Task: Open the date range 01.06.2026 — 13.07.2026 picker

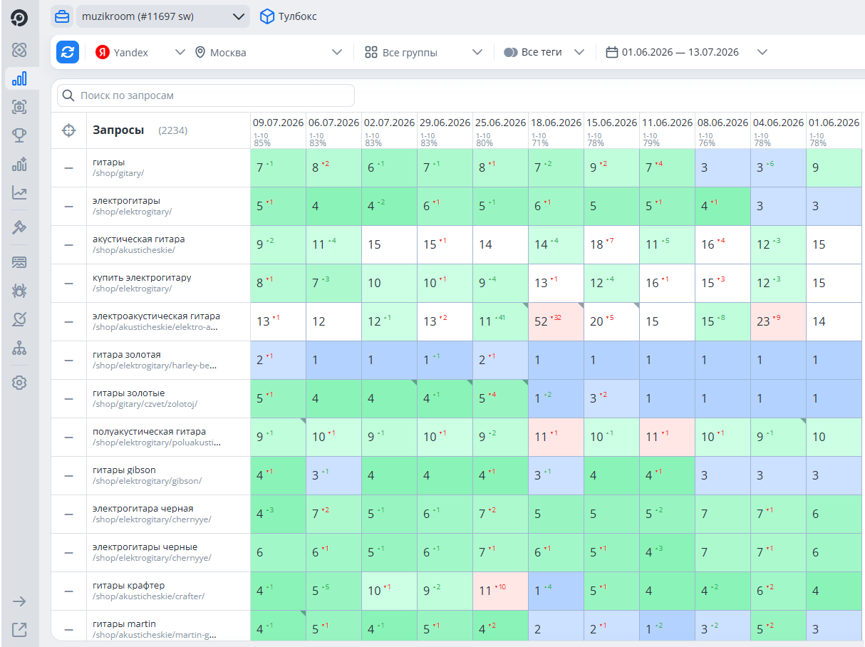Action: click(687, 52)
